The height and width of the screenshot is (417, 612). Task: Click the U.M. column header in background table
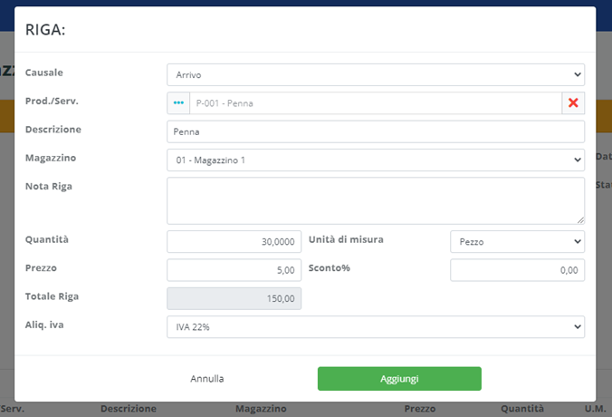(x=594, y=409)
